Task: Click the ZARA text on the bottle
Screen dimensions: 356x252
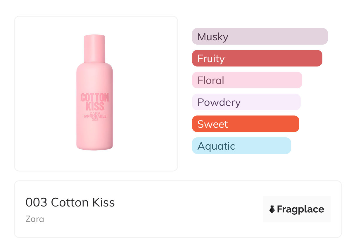Action: 95,113
